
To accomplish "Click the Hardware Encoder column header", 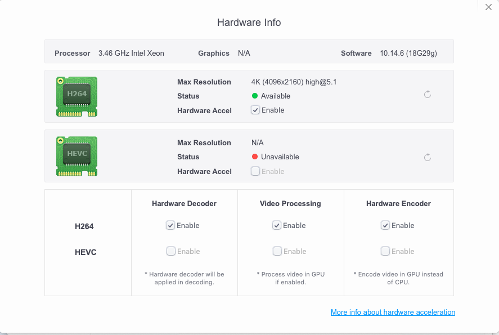I will coord(398,203).
